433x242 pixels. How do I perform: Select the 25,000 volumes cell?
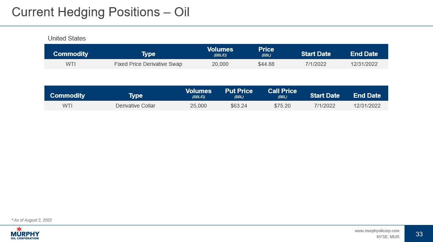pyautogui.click(x=198, y=106)
